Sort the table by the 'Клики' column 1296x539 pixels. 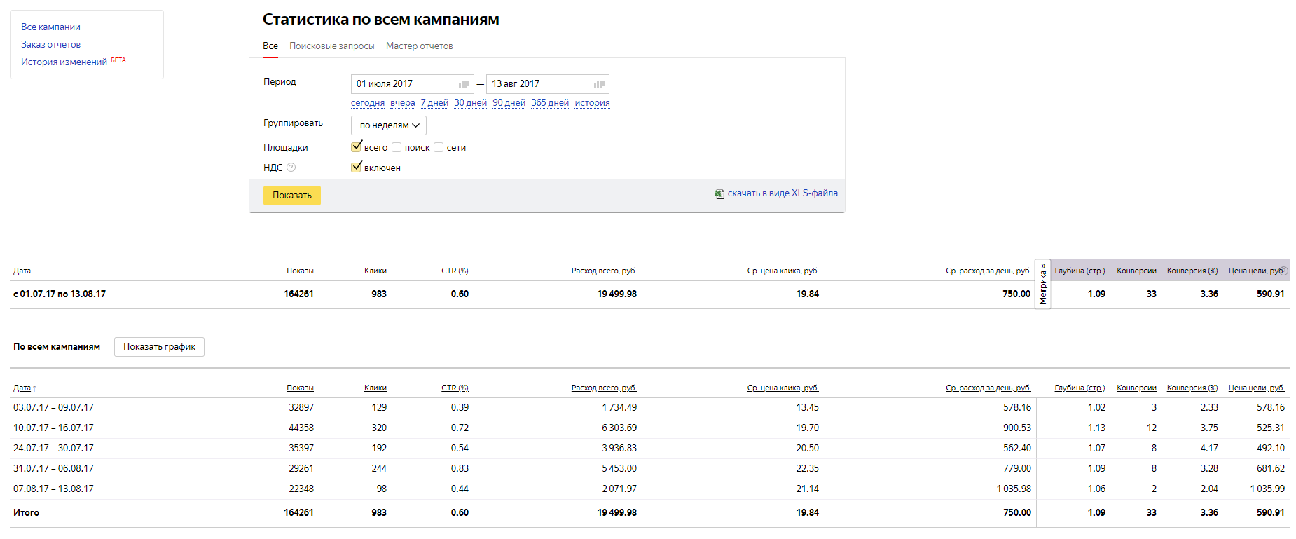(375, 388)
